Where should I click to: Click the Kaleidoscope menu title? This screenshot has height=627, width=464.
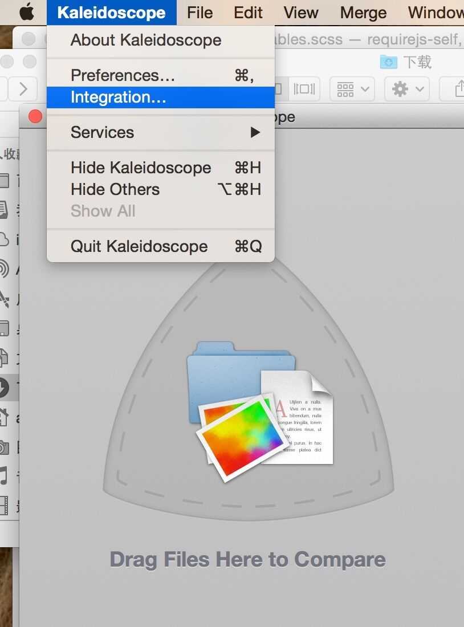click(111, 13)
